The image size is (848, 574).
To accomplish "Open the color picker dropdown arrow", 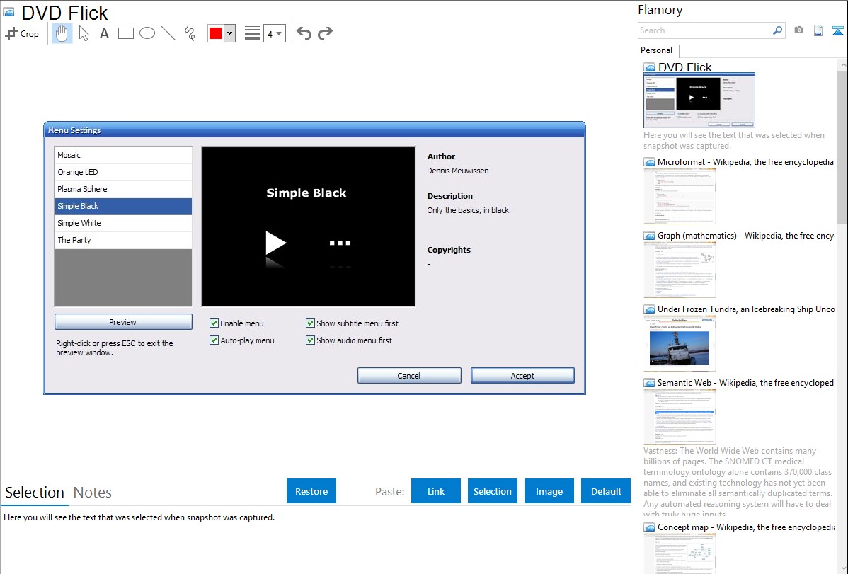I will click(x=230, y=33).
